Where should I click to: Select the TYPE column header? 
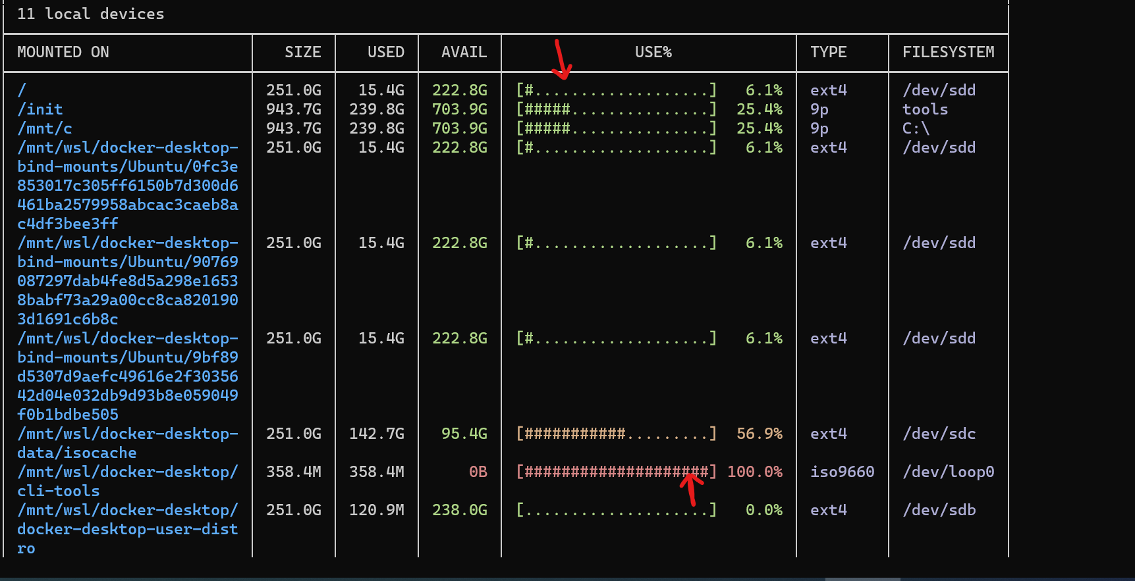(x=829, y=52)
